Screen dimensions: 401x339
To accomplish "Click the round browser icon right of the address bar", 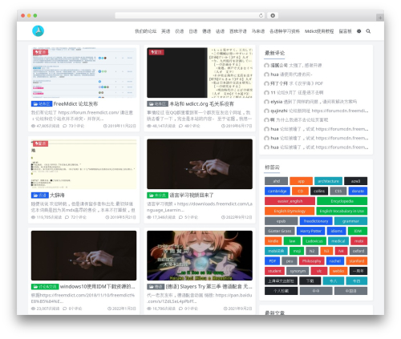I will 273,16.
